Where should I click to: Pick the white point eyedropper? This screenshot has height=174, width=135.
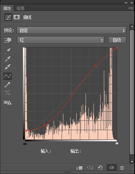tap(8, 67)
